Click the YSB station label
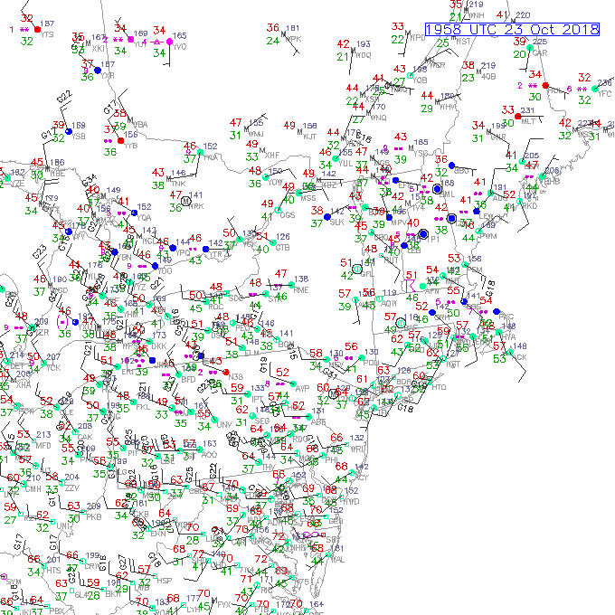 [x=79, y=136]
